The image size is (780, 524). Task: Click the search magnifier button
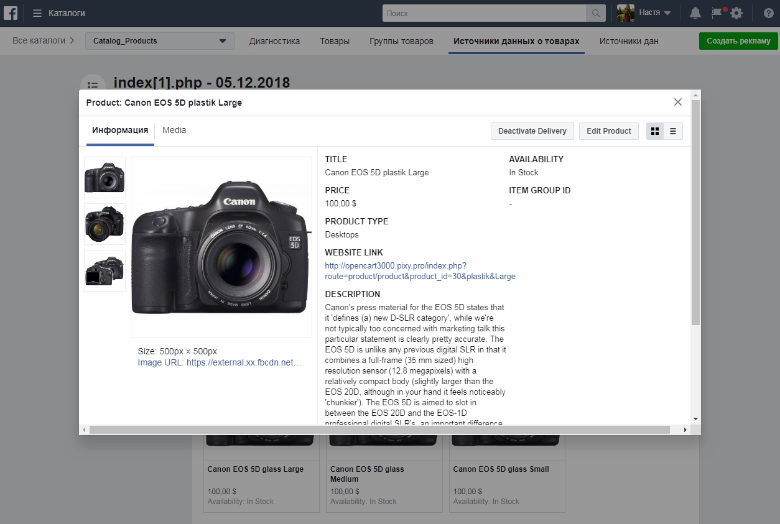pos(595,13)
